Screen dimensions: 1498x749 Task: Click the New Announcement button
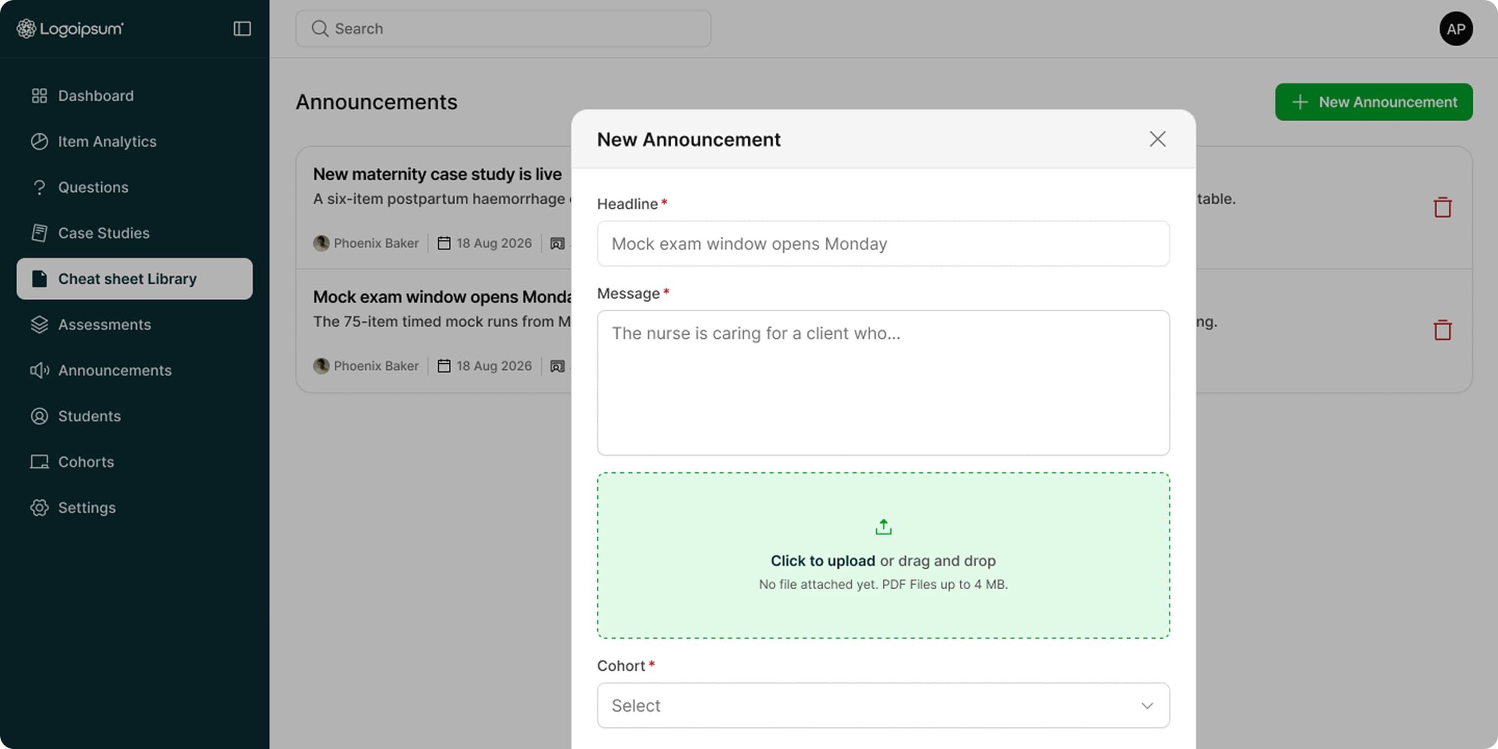click(1373, 102)
